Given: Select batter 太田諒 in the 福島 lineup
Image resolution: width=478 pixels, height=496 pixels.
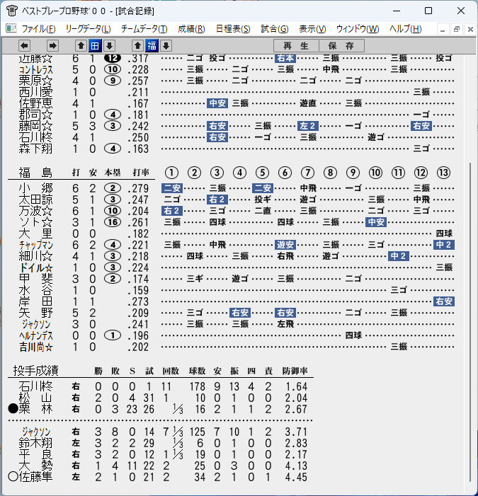Looking at the screenshot, I should (x=35, y=200).
